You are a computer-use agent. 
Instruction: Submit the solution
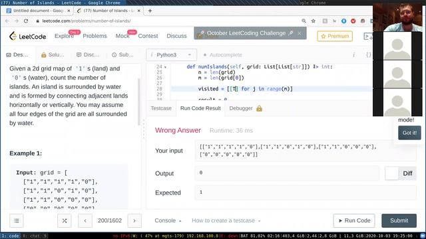click(x=399, y=220)
